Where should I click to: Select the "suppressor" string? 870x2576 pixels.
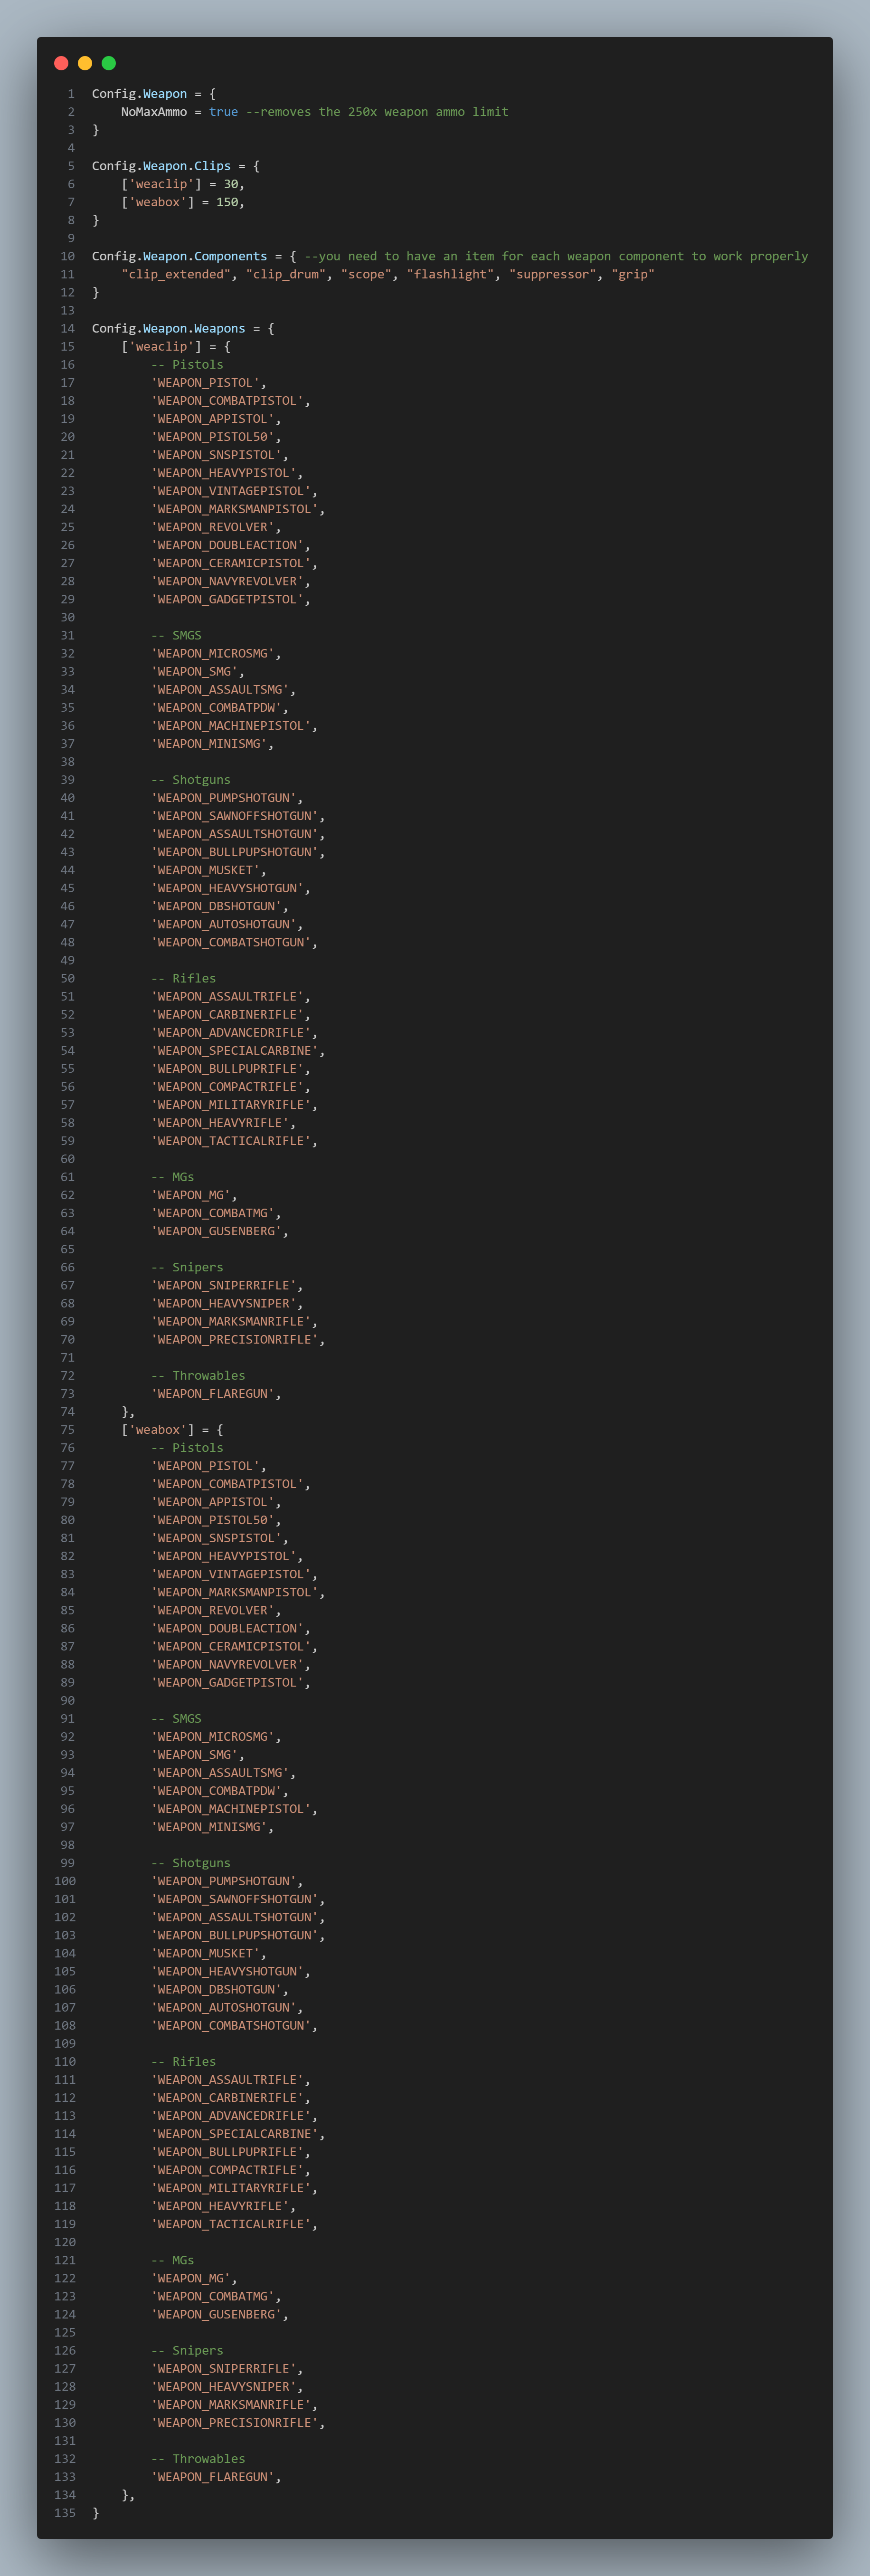553,274
